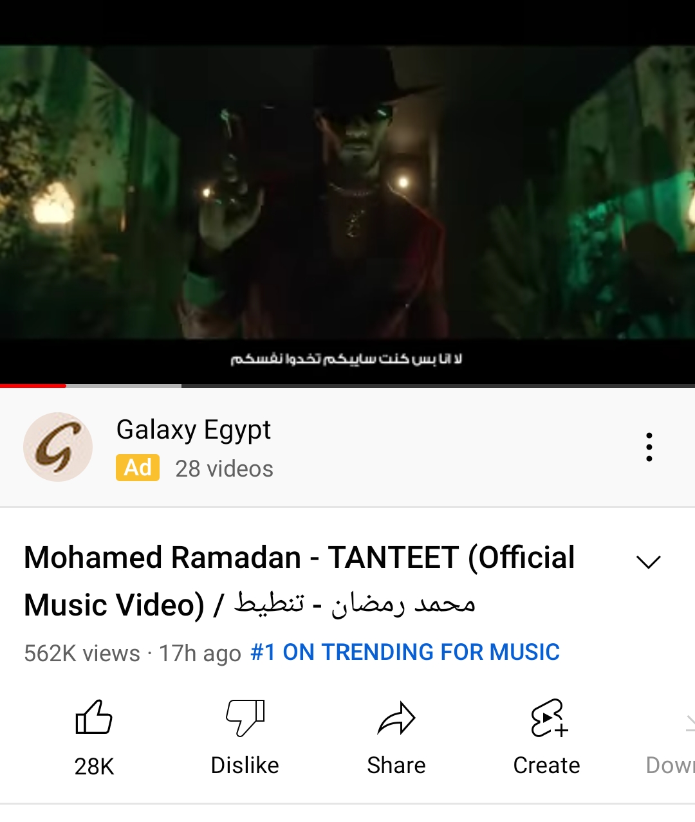Tap the Dislike text label
The height and width of the screenshot is (822, 695).
coord(245,765)
